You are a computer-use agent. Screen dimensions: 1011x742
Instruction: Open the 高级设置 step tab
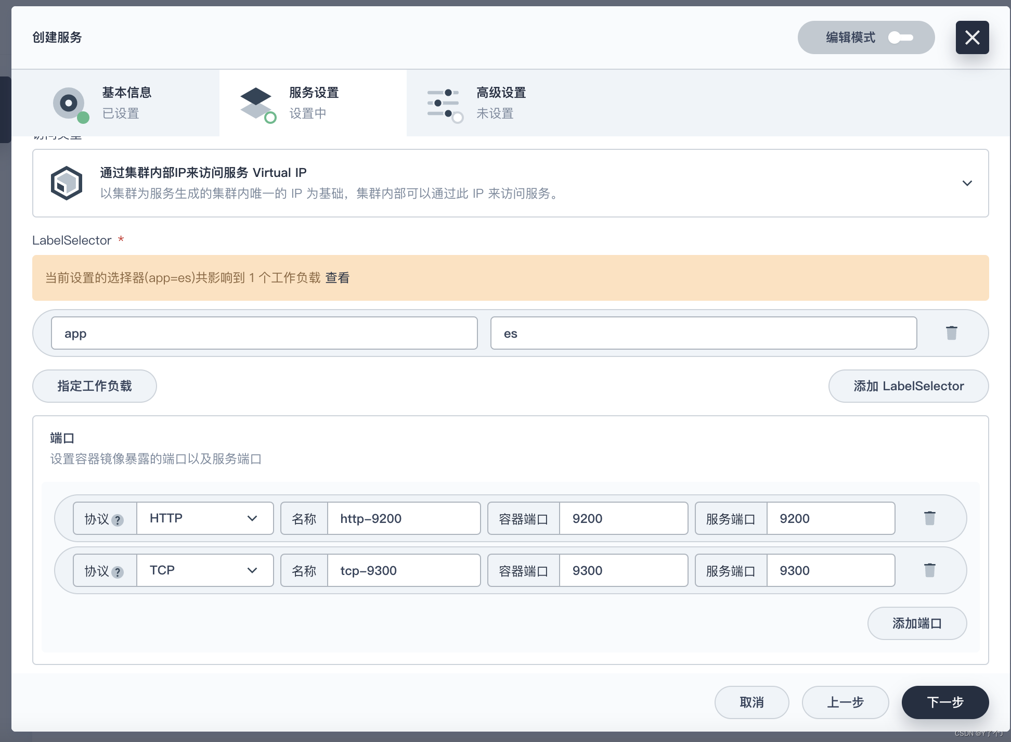click(500, 103)
